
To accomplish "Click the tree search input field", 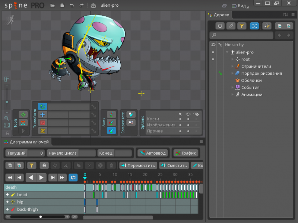I will pyautogui.click(x=241, y=35).
